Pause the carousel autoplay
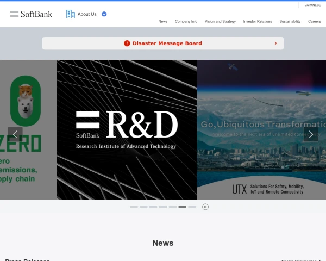This screenshot has width=326, height=261. pyautogui.click(x=205, y=207)
